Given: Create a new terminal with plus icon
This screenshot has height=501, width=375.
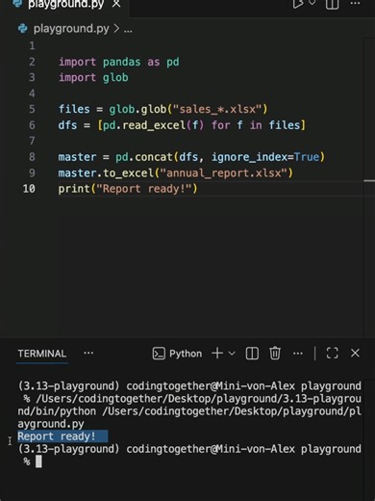Looking at the screenshot, I should pyautogui.click(x=217, y=354).
